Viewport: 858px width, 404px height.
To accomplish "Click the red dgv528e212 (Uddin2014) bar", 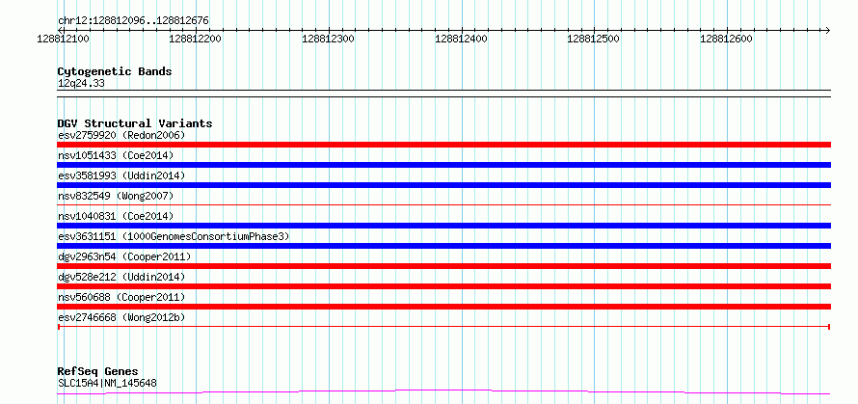I will pyautogui.click(x=443, y=286).
